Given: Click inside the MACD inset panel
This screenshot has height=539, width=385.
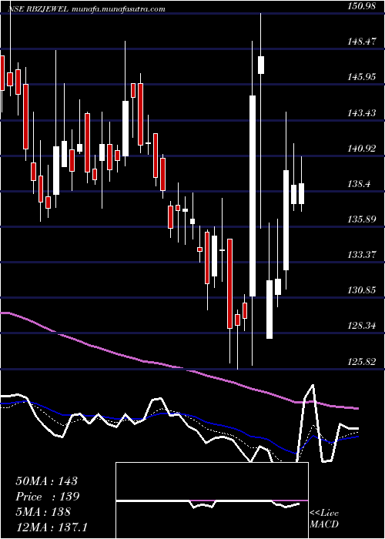Looking at the screenshot, I should [x=212, y=500].
